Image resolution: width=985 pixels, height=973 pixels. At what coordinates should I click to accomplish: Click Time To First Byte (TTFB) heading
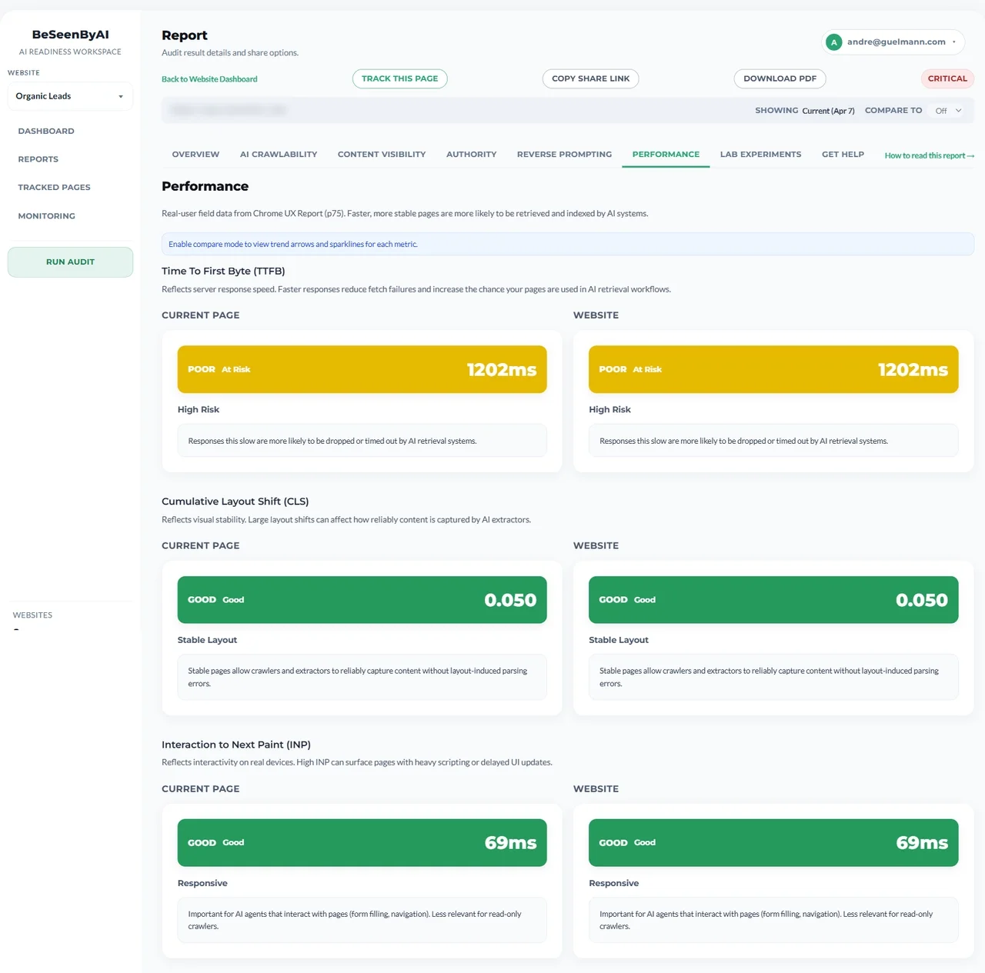pyautogui.click(x=223, y=271)
